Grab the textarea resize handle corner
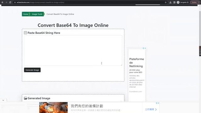 122,65
